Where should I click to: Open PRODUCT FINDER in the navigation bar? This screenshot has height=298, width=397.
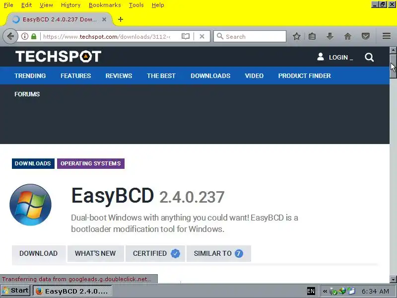[304, 76]
